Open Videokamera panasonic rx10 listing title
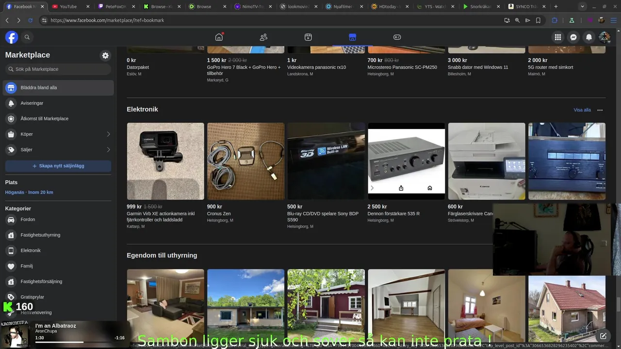Viewport: 621px width, 349px height. pos(316,67)
